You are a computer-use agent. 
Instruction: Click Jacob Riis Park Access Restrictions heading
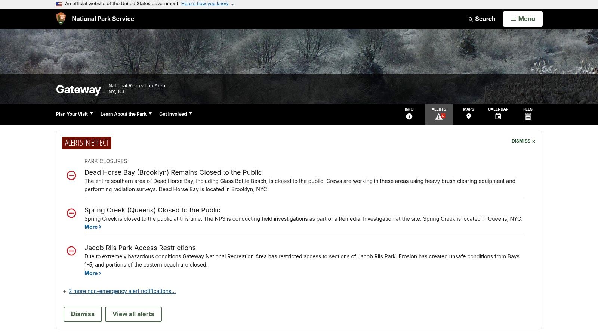(x=140, y=248)
